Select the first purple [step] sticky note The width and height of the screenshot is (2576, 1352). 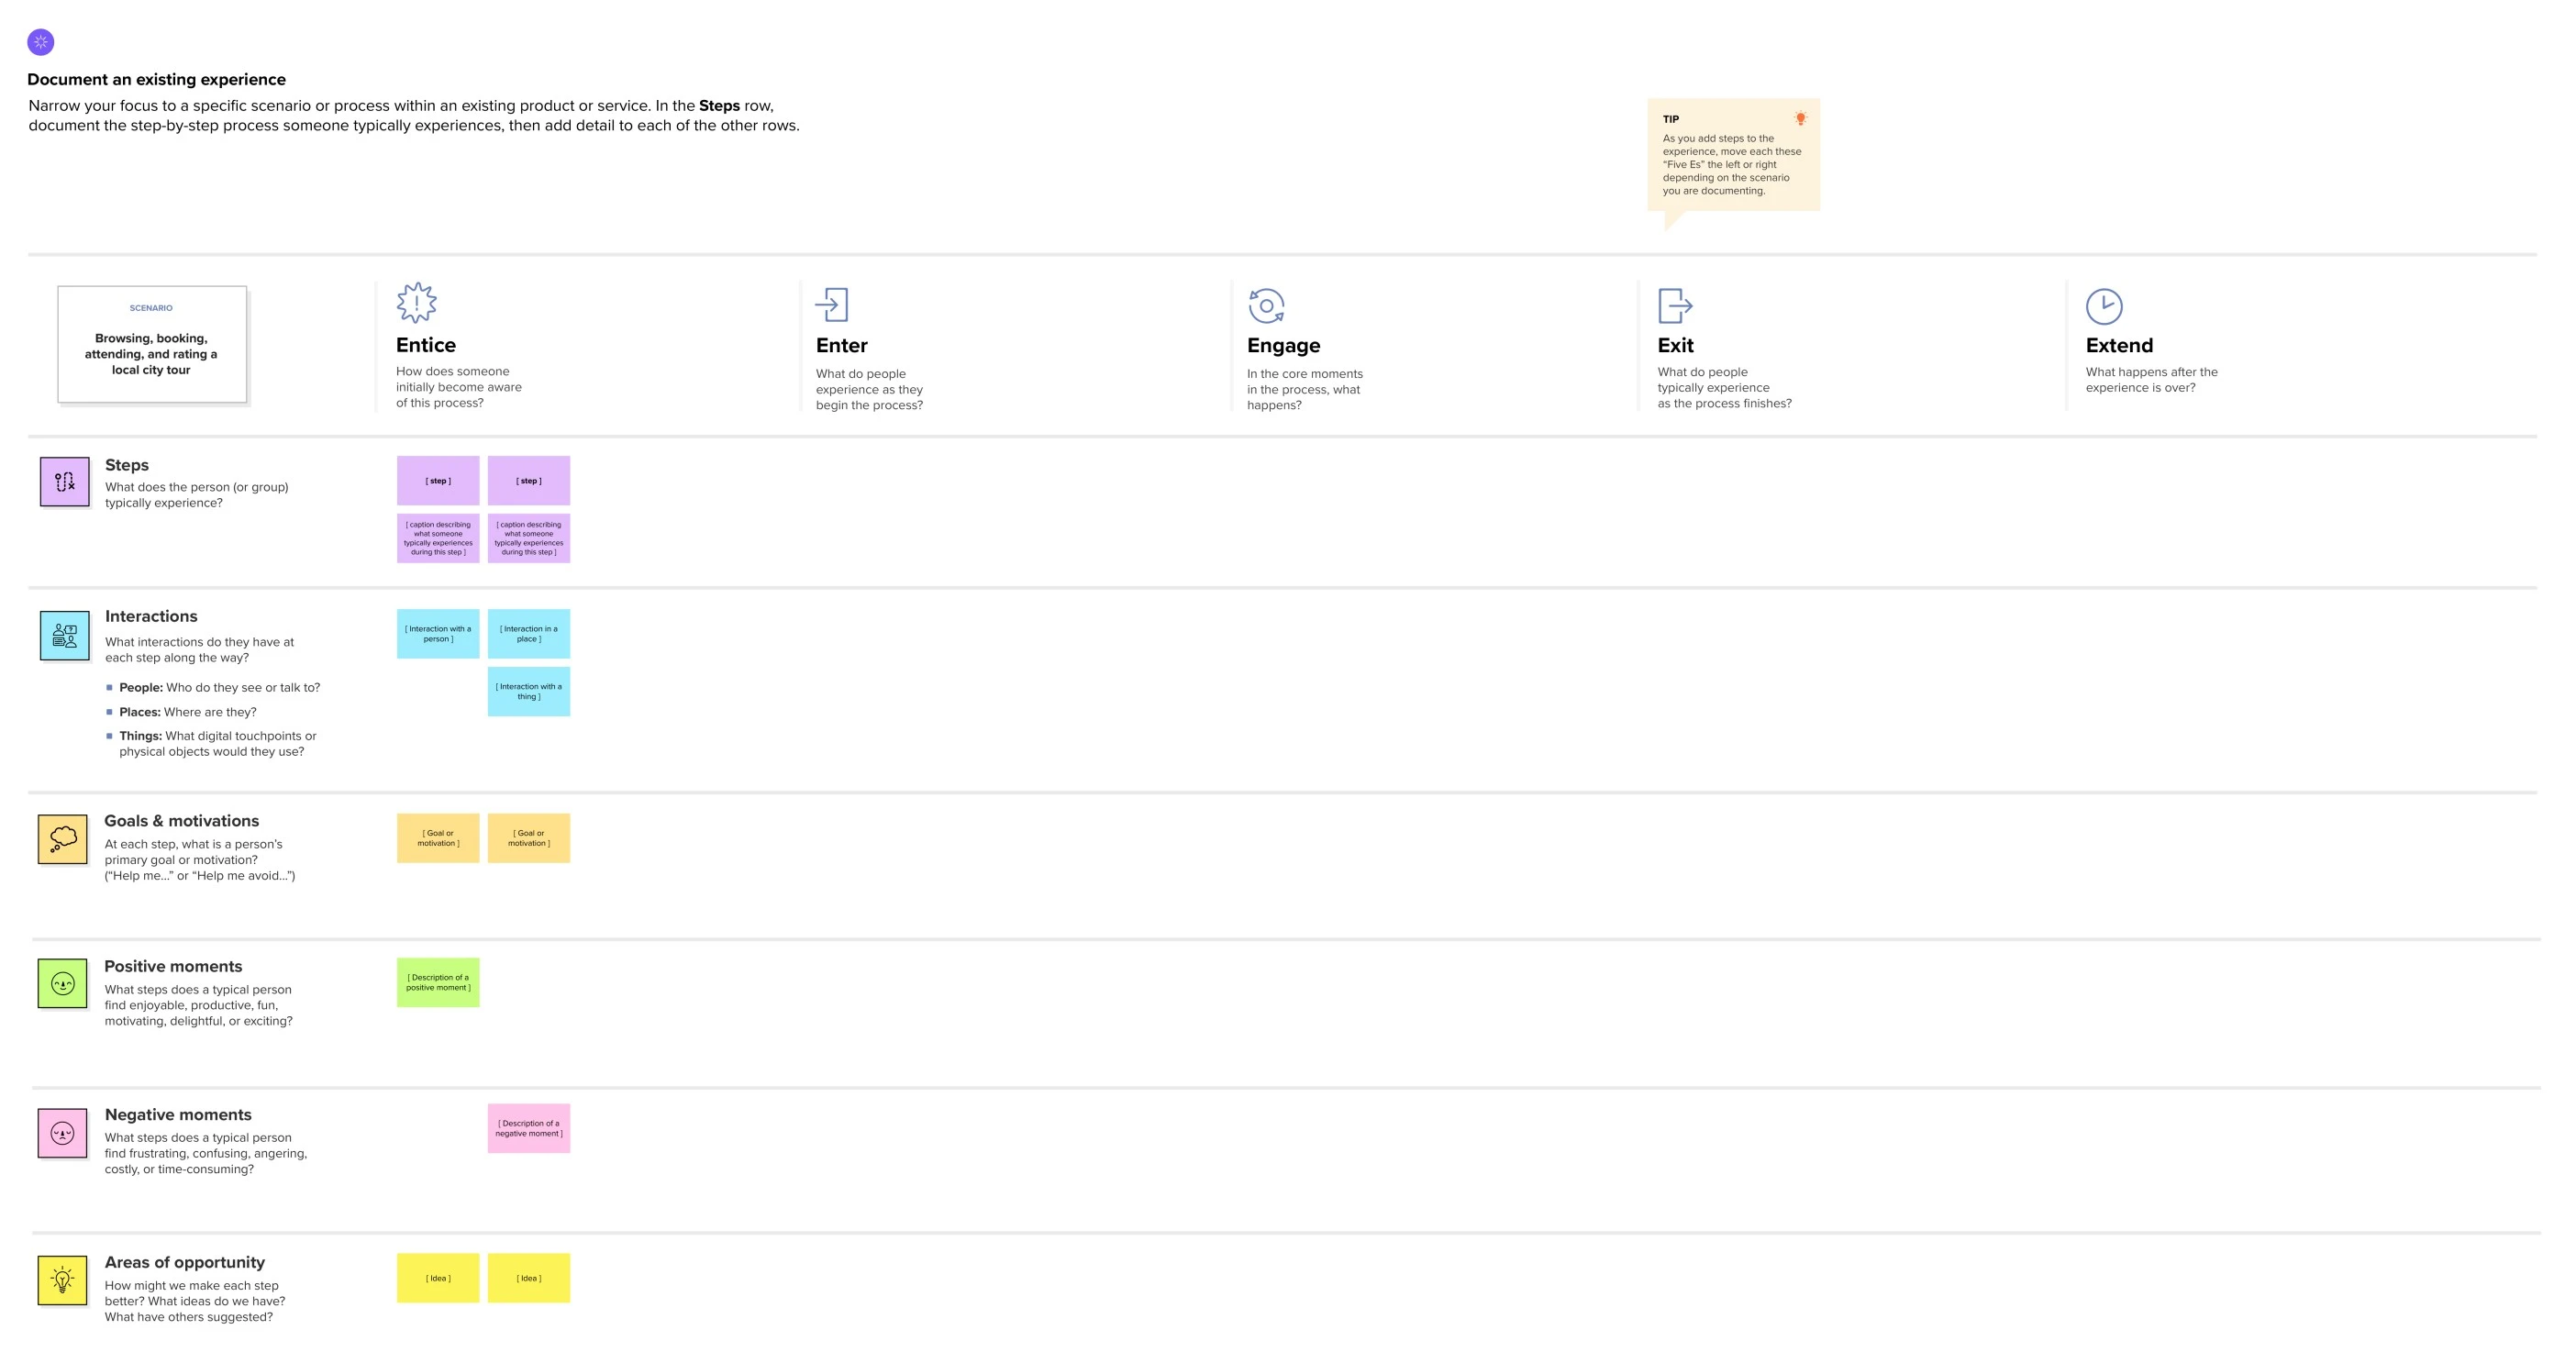pyautogui.click(x=437, y=480)
